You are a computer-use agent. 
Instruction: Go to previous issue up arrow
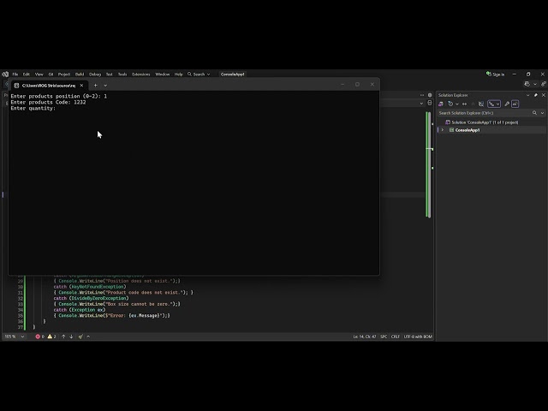click(63, 337)
